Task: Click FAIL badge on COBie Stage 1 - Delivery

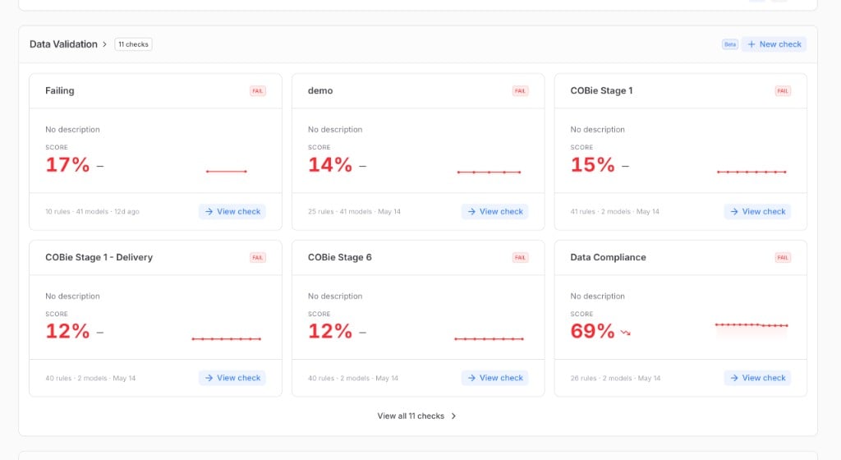Action: [x=257, y=257]
